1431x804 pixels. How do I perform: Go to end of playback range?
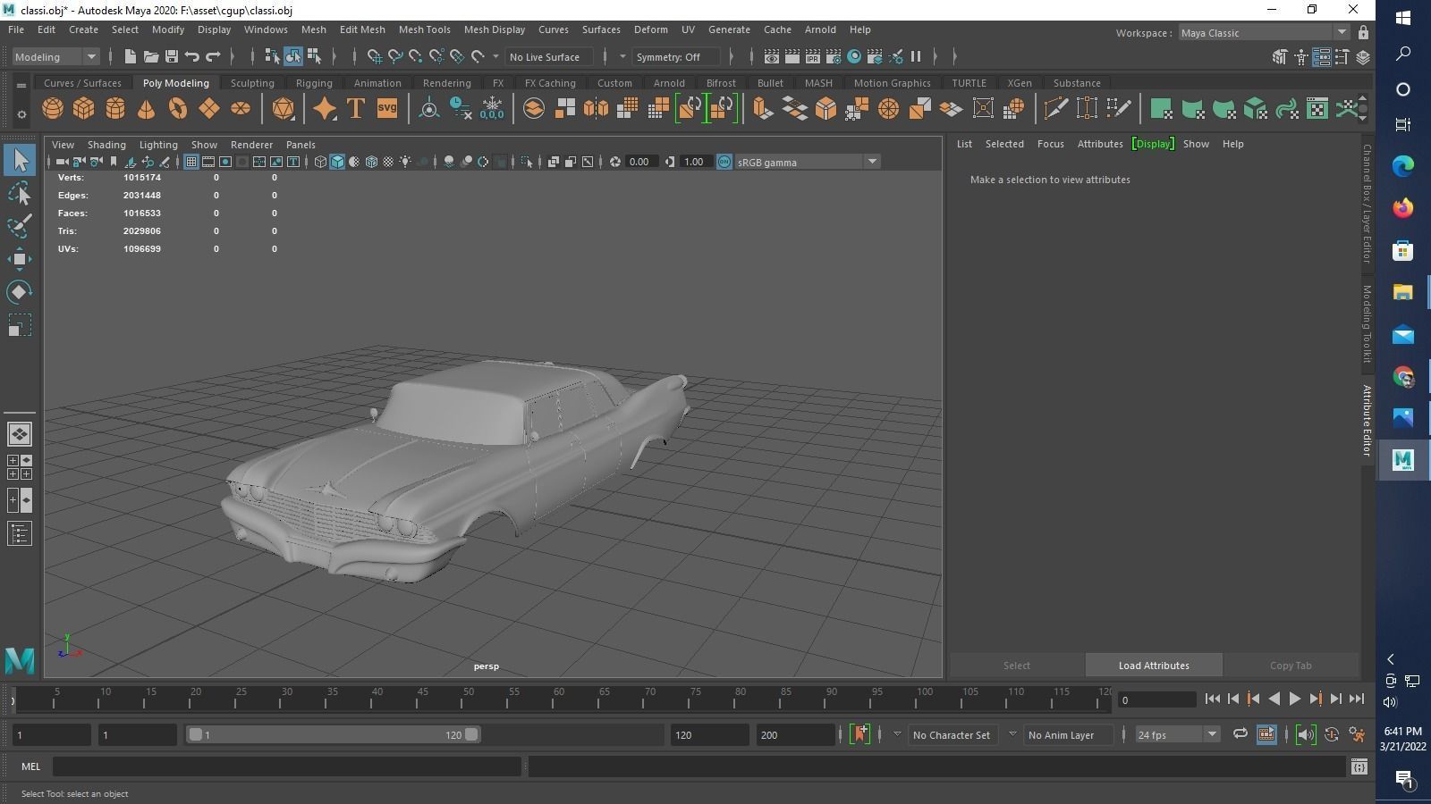(x=1357, y=699)
